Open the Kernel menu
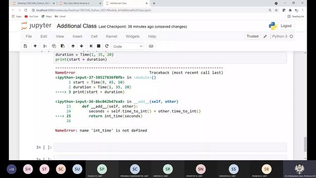This screenshot has height=178, width=316. click(112, 36)
